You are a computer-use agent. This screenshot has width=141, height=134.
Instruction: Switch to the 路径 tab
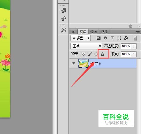point(104,32)
